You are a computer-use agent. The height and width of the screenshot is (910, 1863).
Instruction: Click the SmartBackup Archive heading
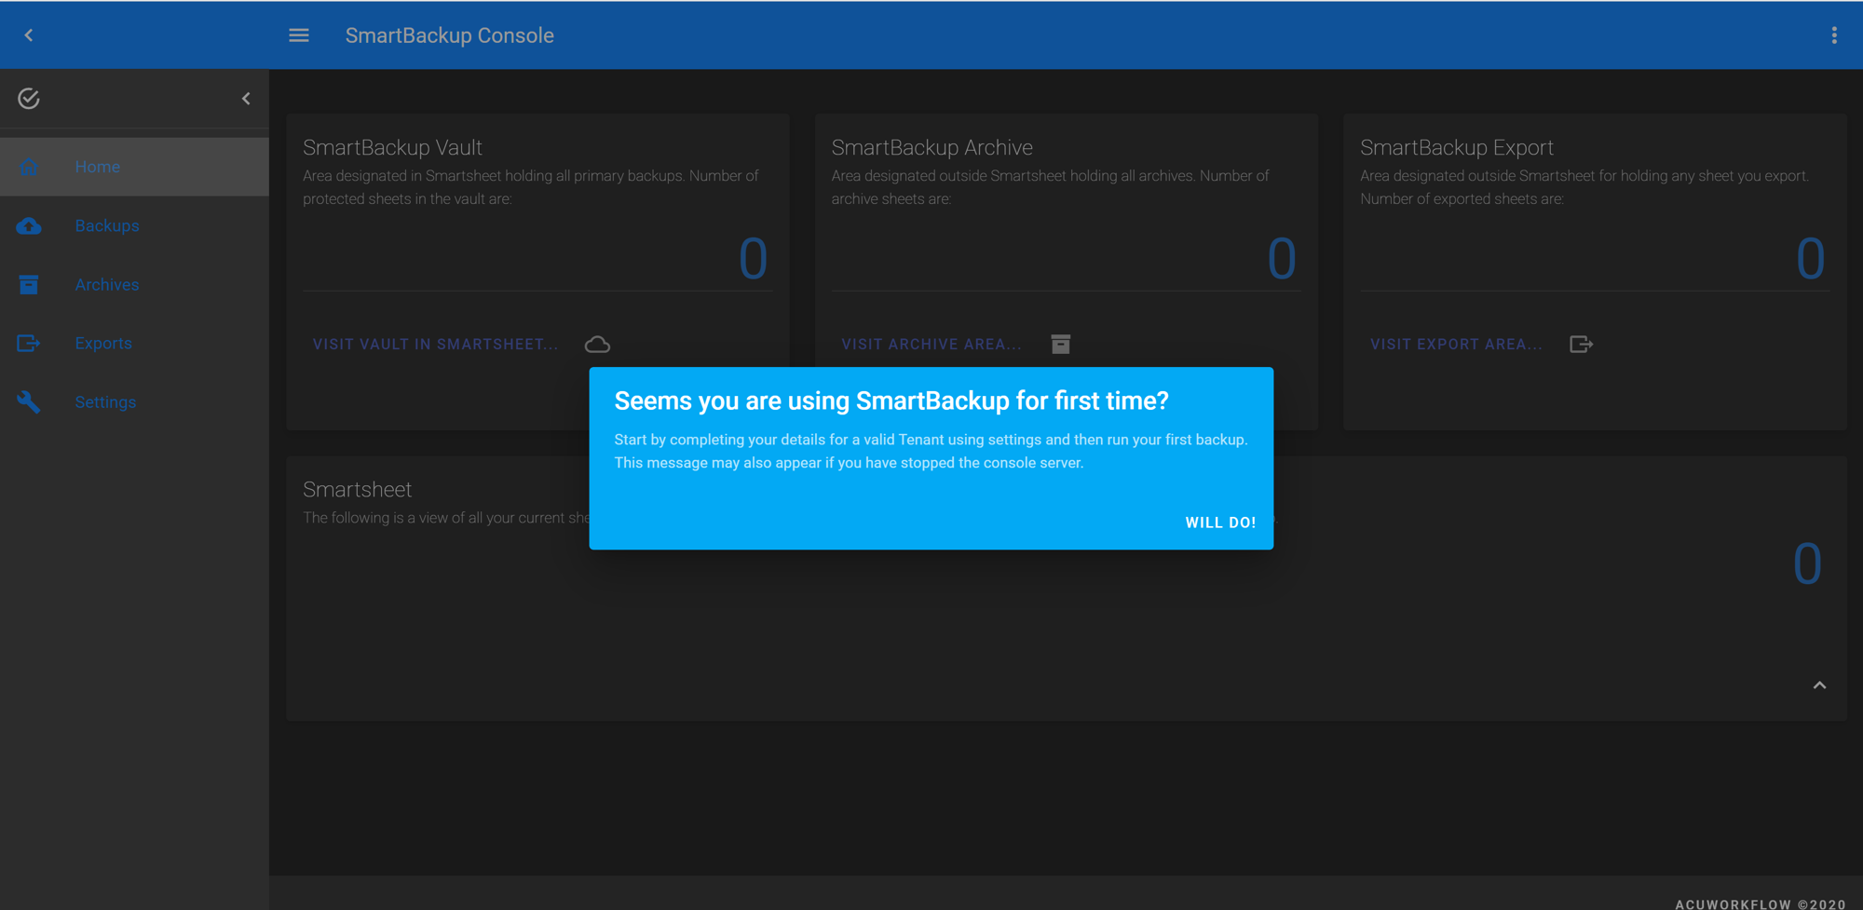pyautogui.click(x=931, y=147)
